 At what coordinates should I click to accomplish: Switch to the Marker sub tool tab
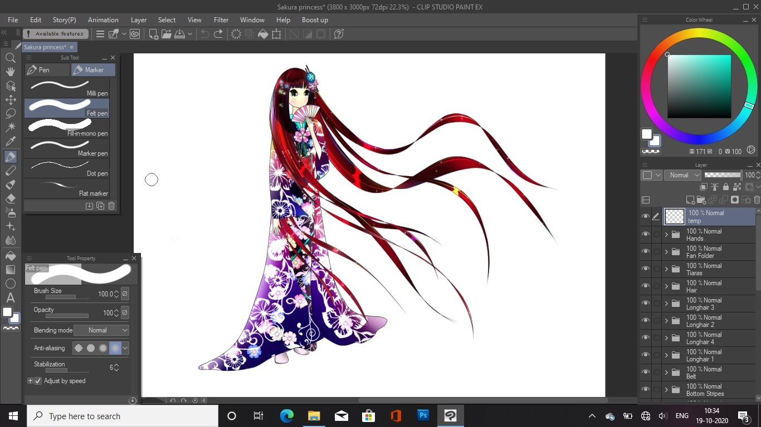point(93,70)
